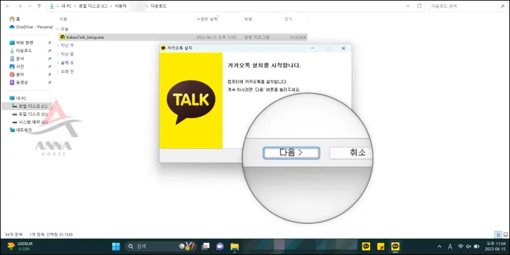510x255 pixels.
Task: Close the 카카오톡 설치 installer dialog
Action: click(x=343, y=48)
